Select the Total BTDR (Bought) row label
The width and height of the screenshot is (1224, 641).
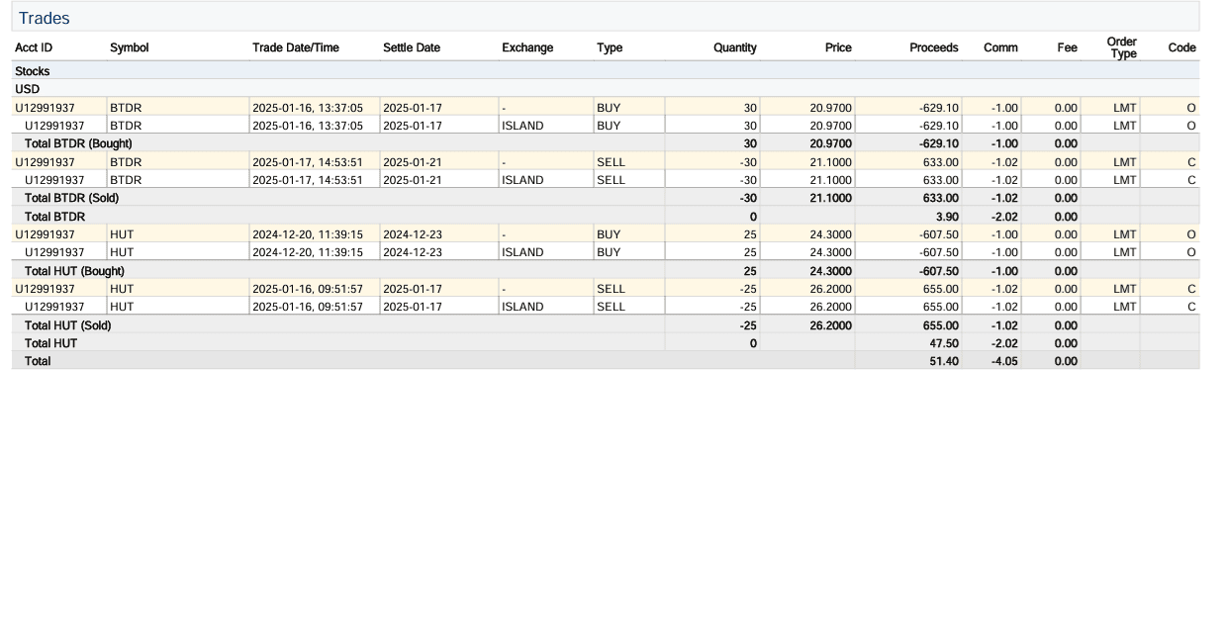pyautogui.click(x=78, y=143)
